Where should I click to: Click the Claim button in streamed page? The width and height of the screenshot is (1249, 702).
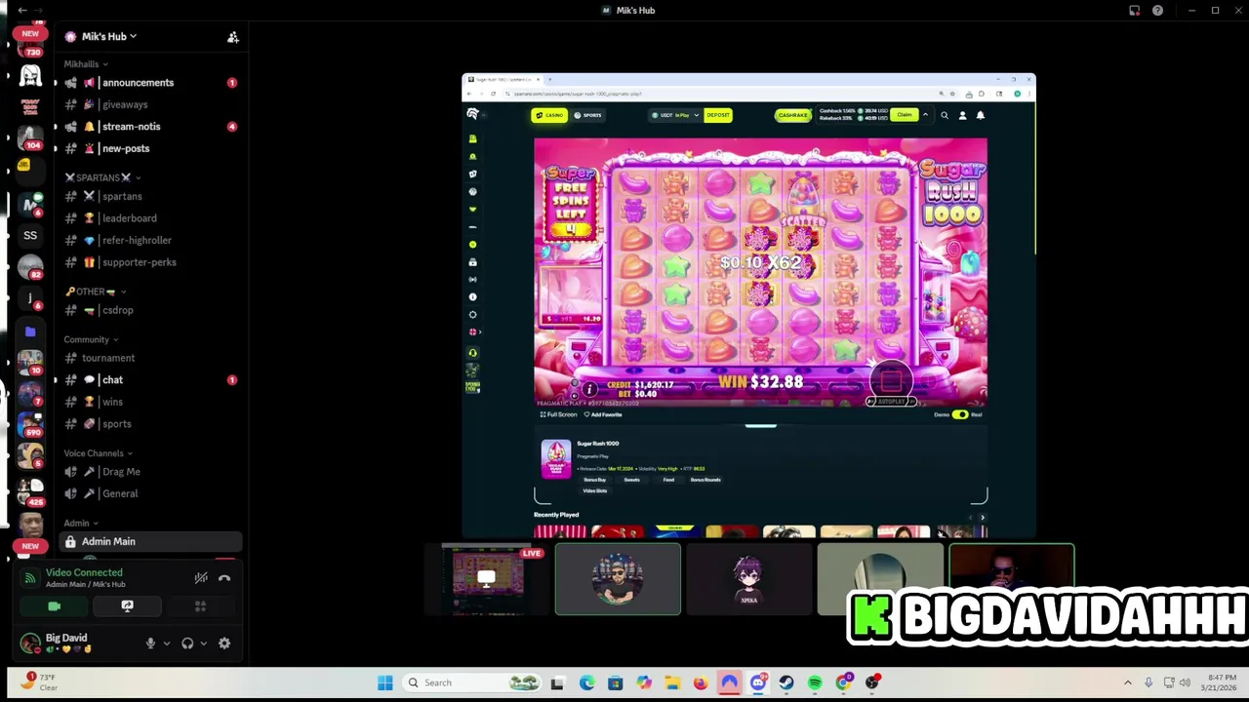click(905, 115)
